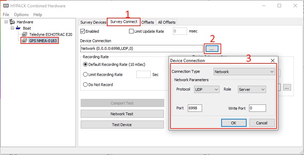Click the Network Test button
This screenshot has width=304, height=155.
point(122,114)
